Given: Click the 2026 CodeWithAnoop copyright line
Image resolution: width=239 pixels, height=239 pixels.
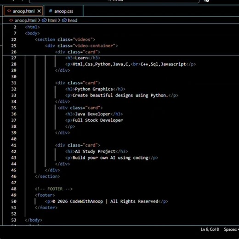Looking at the screenshot, I should pyautogui.click(x=107, y=201).
